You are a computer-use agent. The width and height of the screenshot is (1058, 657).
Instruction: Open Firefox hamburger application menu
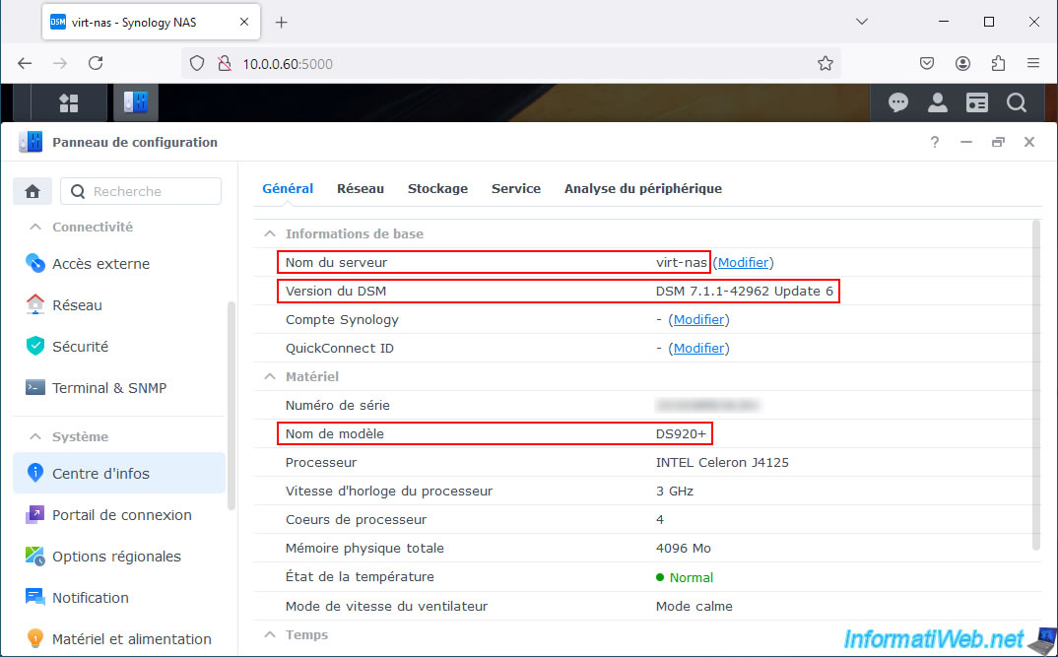tap(1033, 63)
